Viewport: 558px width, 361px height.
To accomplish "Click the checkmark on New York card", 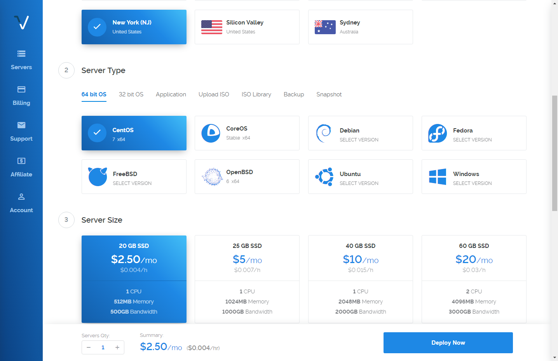I will [x=97, y=27].
